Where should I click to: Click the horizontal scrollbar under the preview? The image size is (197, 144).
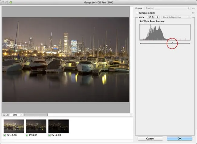point(36,115)
